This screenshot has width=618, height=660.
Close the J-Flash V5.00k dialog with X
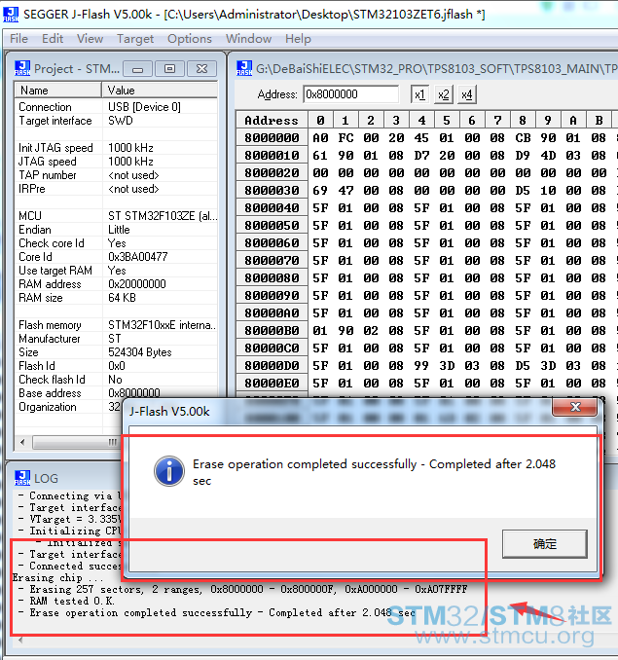click(x=575, y=407)
